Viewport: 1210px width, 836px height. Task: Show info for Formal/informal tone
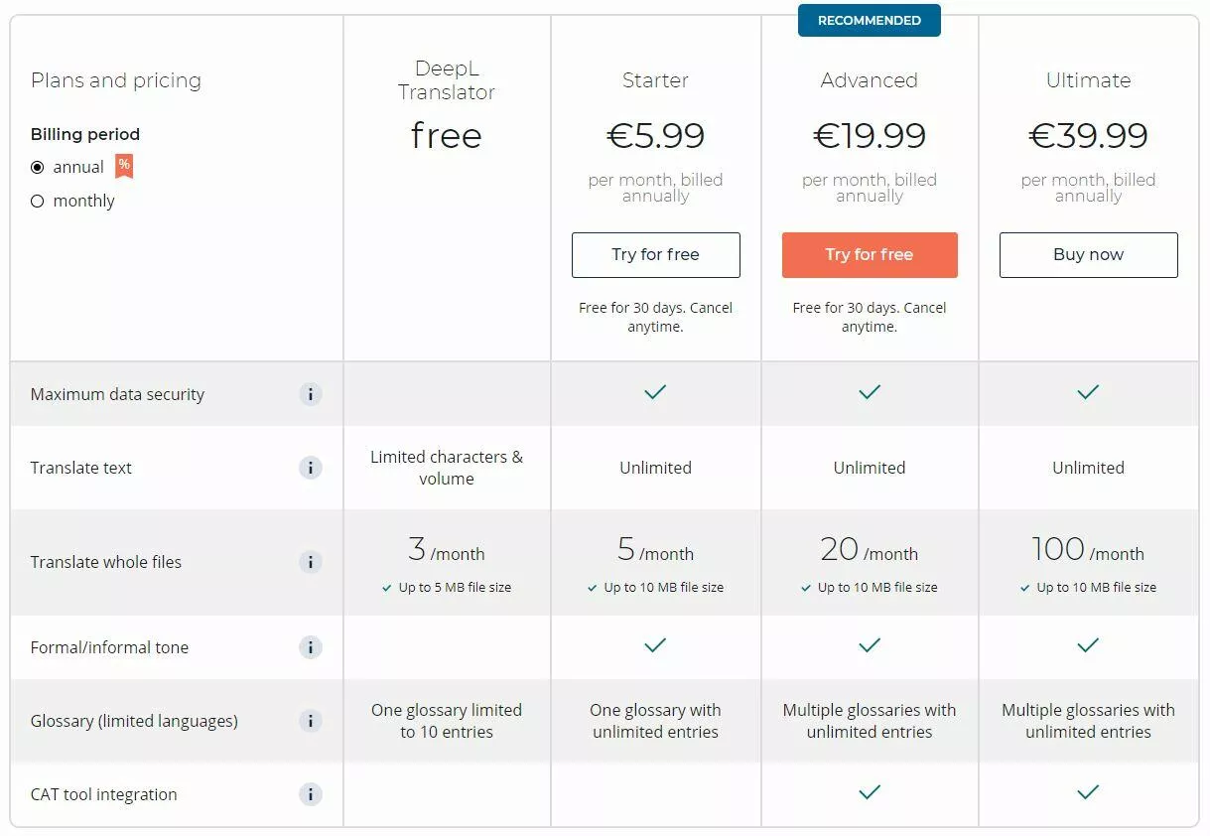coord(311,647)
